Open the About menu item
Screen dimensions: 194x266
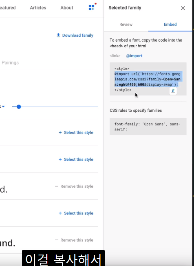pos(66,8)
